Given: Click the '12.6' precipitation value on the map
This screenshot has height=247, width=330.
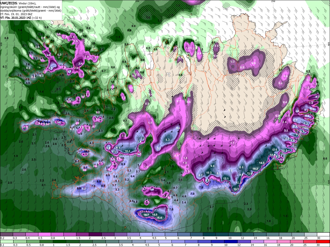Looking at the screenshot, I should pyautogui.click(x=274, y=149).
